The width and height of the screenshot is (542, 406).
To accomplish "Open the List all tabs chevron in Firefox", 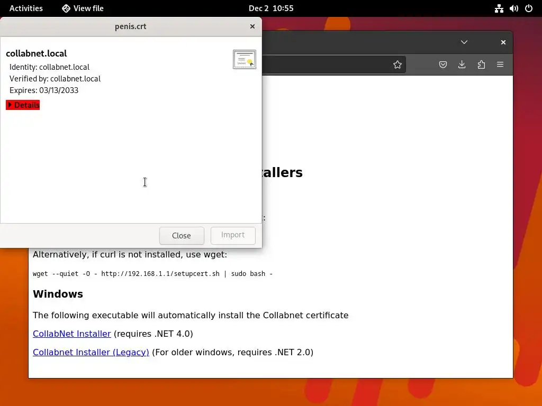I will click(x=464, y=42).
